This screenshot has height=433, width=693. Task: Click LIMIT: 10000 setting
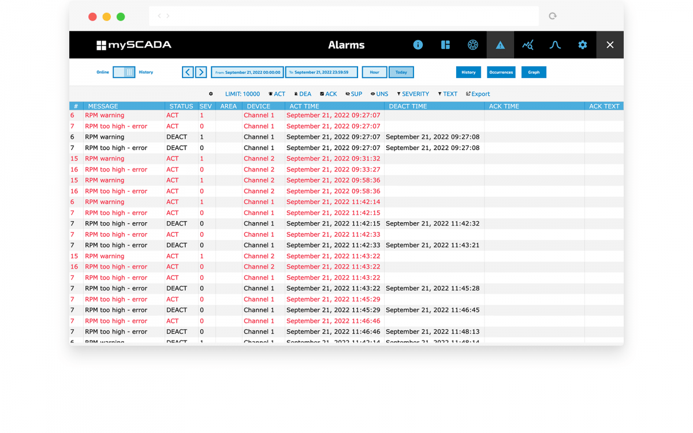click(243, 94)
